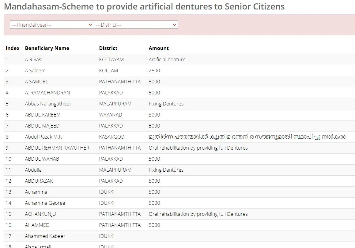Viewport: 355px width, 248px height.
Task: Select A. RAMACHANDRAN in the table
Action: pos(47,93)
